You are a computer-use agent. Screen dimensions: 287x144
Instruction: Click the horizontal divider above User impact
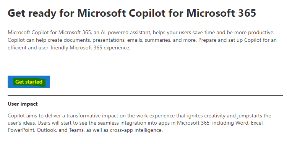pyautogui.click(x=145, y=95)
